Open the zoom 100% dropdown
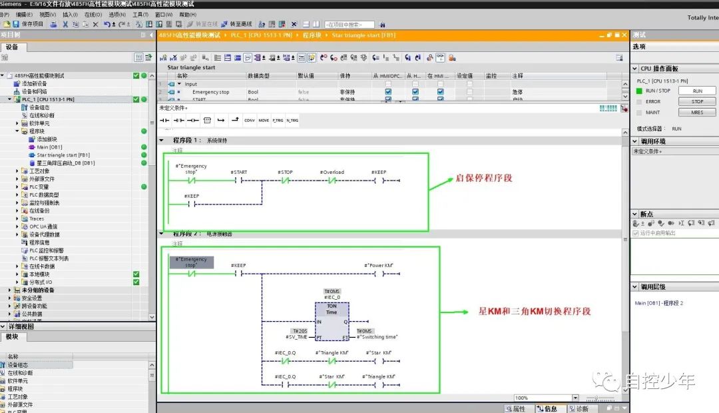The height and width of the screenshot is (413, 719). point(575,398)
